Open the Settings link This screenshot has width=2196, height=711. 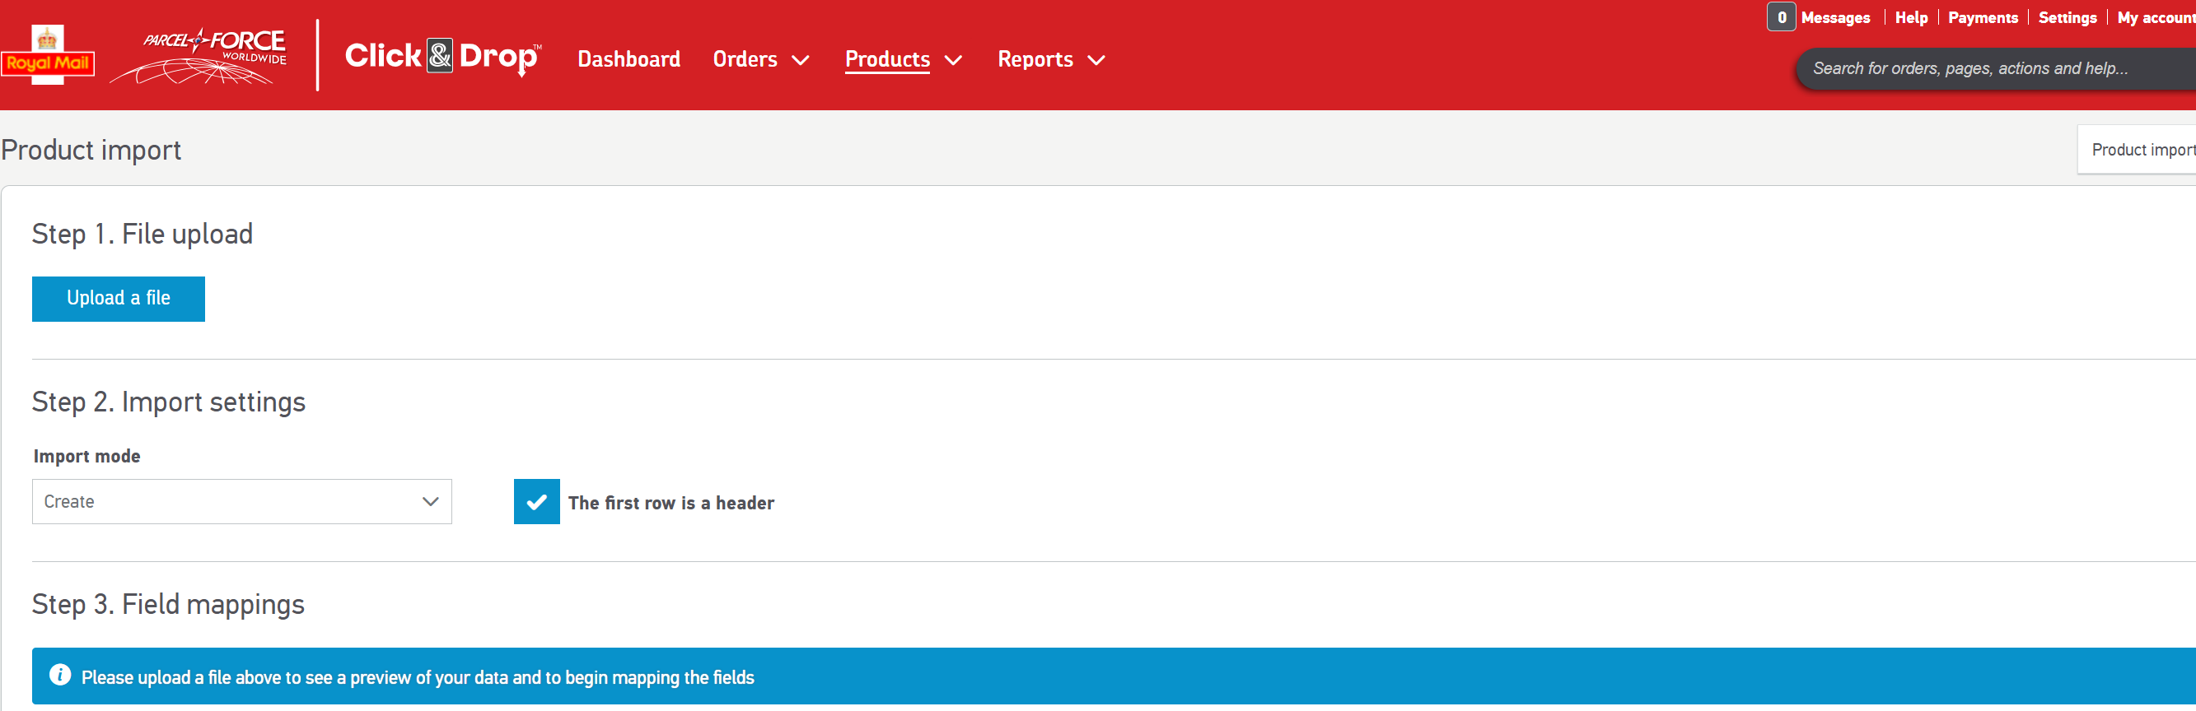(2067, 17)
